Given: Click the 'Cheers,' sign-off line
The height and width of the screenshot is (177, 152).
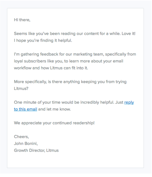Looking at the screenshot, I should [x=21, y=137].
